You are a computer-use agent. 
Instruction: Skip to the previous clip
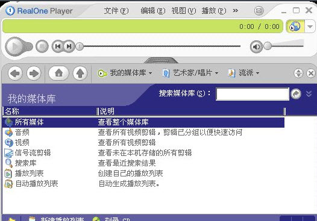coord(58,46)
